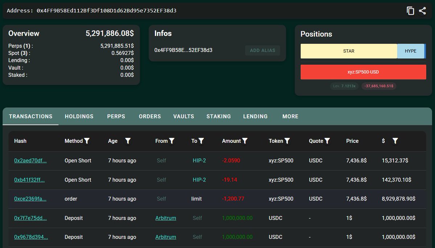Copy the wallet address with the copy icon
This screenshot has height=248, width=435.
pos(410,11)
